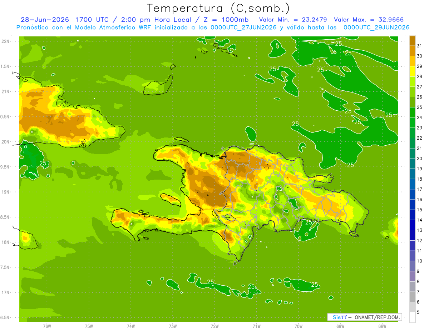Pick the dark orange swatch above 31
The image size is (429, 331).
tap(412, 41)
